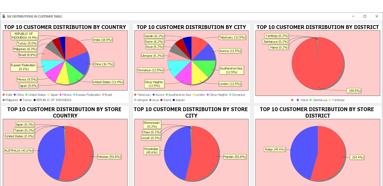This screenshot has height=186, width=383.
Task: Click the 'TOP 10 CUSTOMER DISTRIBUTION BY STORE DISTRICT' title
Action: [x=317, y=112]
